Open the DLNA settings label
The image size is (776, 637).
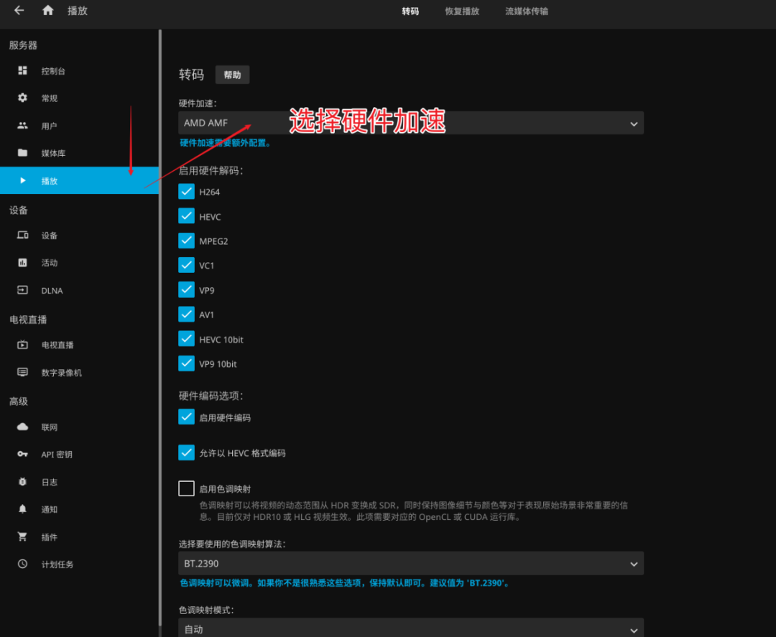tap(52, 291)
